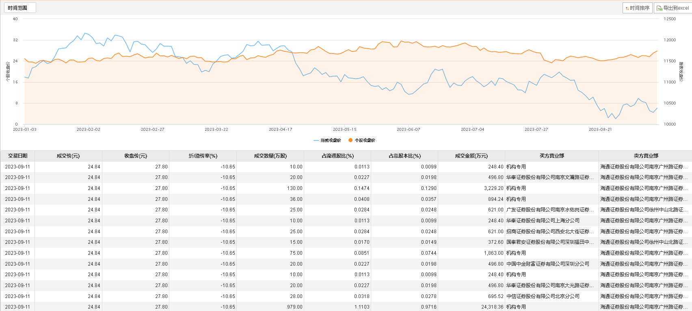
Task: Click the 买方营业部 column header
Action: point(551,156)
